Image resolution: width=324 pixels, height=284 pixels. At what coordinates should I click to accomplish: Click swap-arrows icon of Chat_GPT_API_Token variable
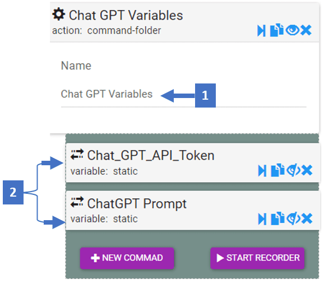point(77,155)
